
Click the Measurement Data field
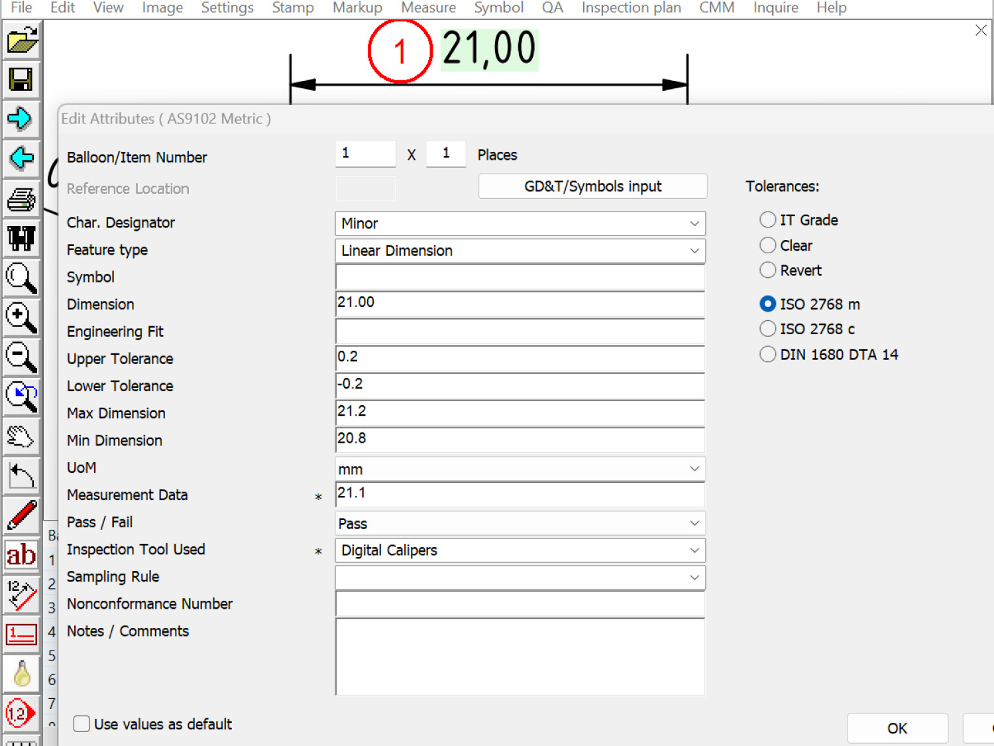pos(520,495)
